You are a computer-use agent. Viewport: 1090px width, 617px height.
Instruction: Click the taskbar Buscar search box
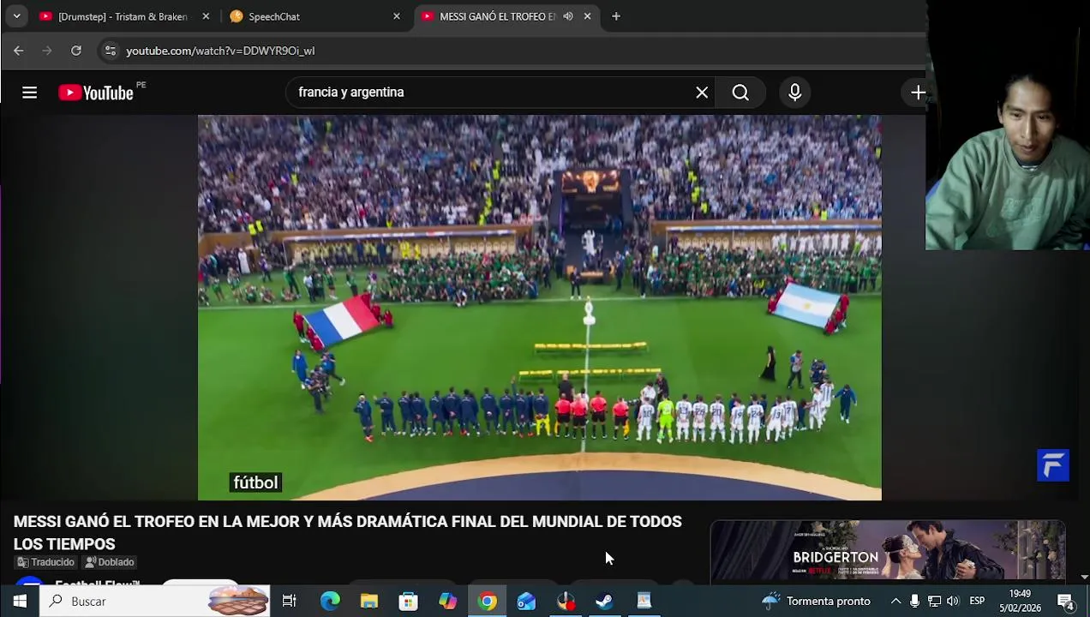pos(154,602)
